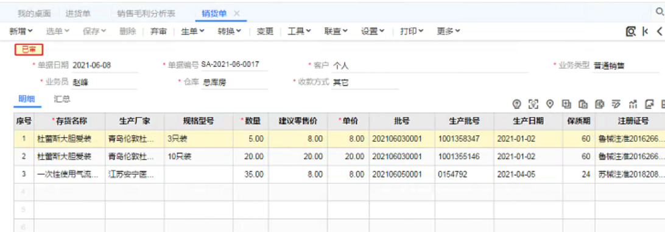Open the 工具 dropdown menu
This screenshot has height=232, width=665.
click(300, 32)
